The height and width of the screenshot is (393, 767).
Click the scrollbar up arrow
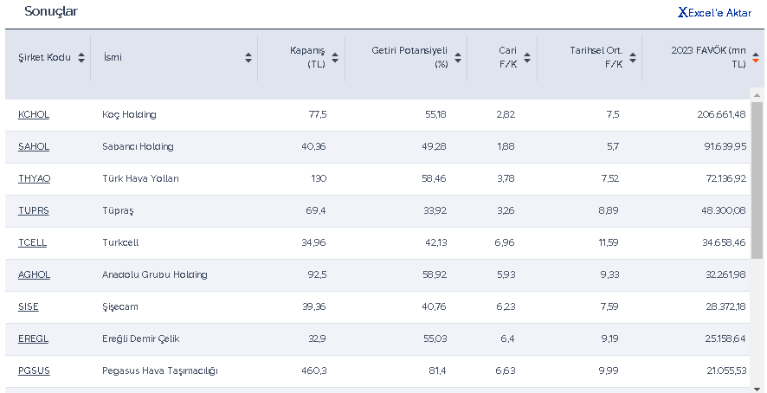(x=757, y=93)
